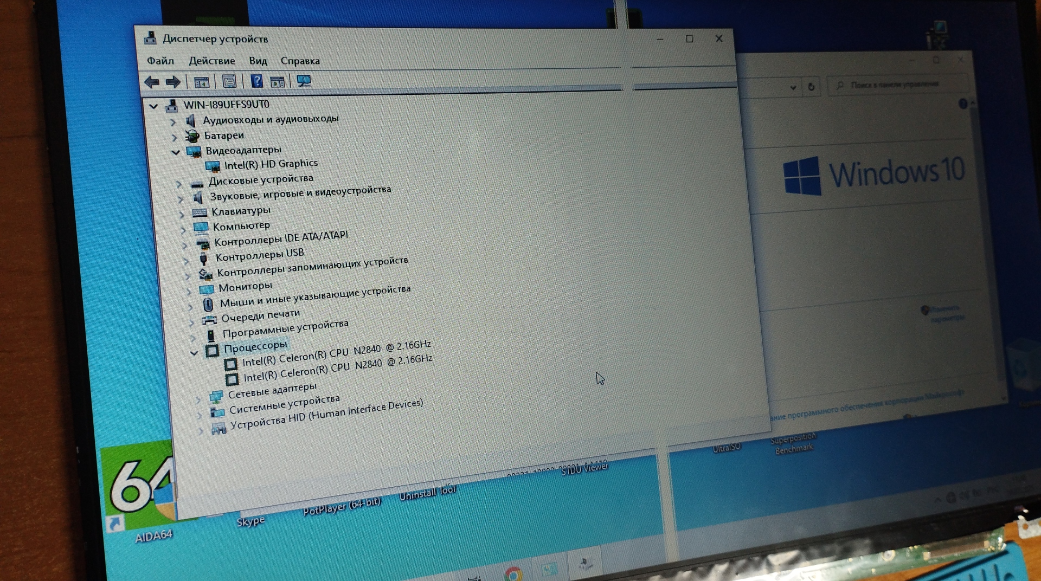Click the Scan for hardware changes monitor icon
The image size is (1041, 581).
[x=304, y=81]
